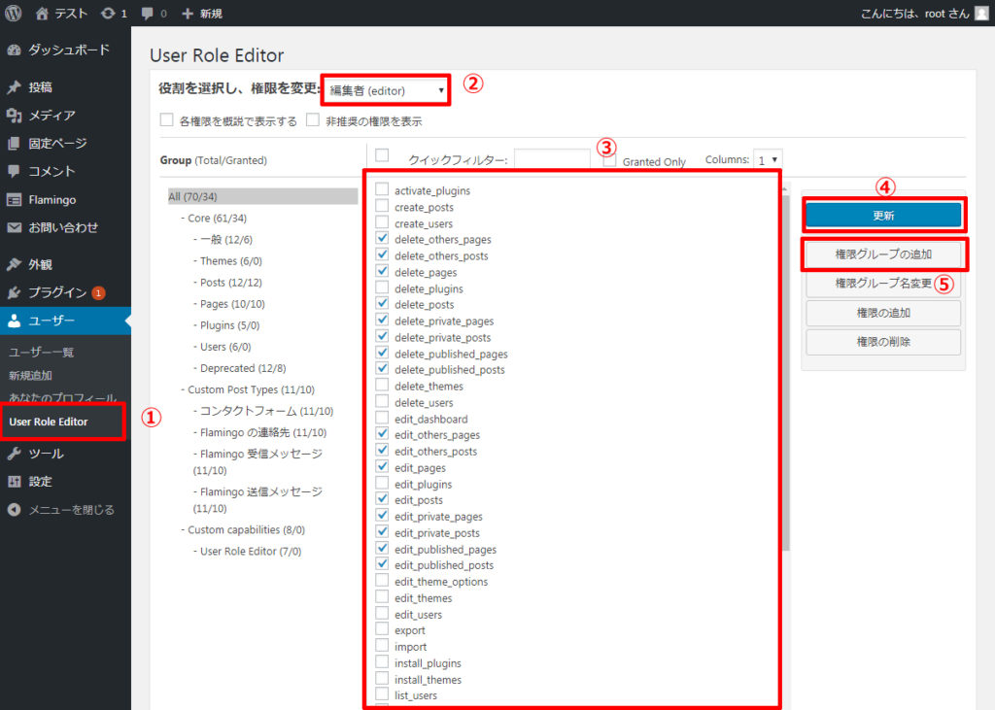The height and width of the screenshot is (710, 995).
Task: Focus the クイックフィルター text field
Action: (x=551, y=159)
